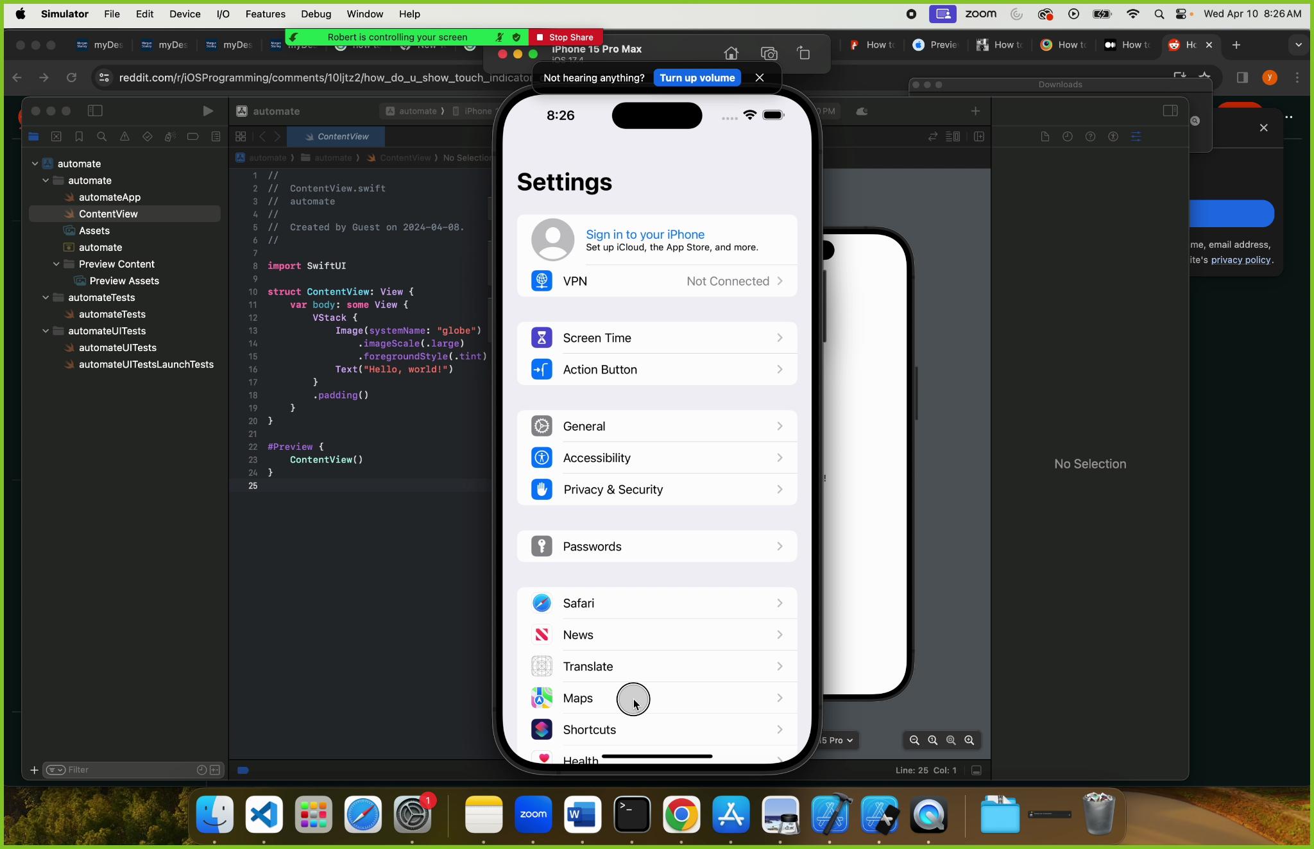Open a new Chrome tab
The width and height of the screenshot is (1314, 849).
pos(1236,44)
